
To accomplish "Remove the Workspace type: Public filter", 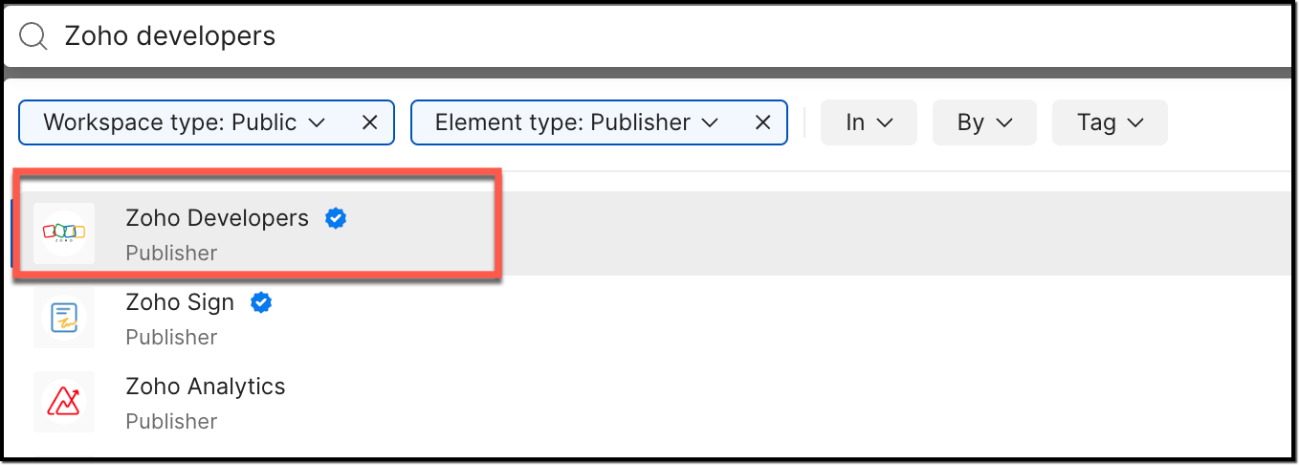I will (370, 122).
